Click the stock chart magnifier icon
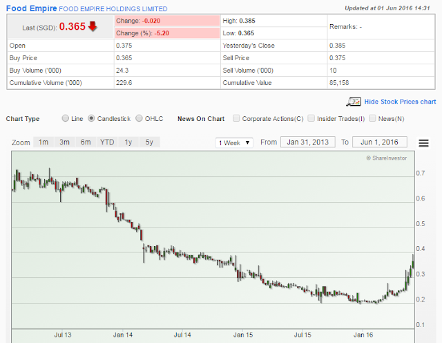Screen dimensions: 442x343 (354, 102)
